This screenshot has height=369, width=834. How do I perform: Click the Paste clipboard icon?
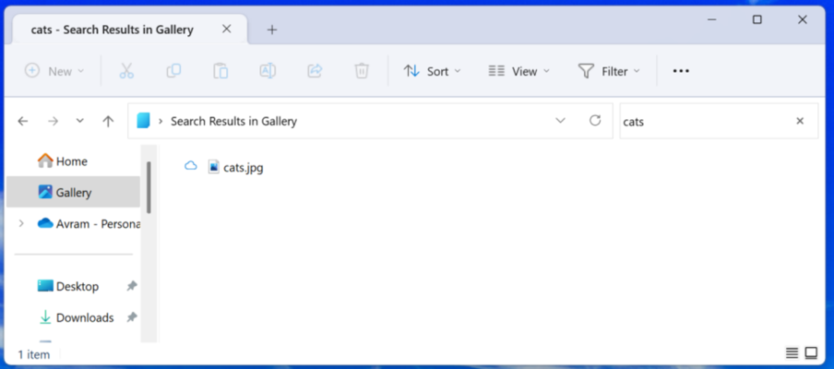point(221,71)
